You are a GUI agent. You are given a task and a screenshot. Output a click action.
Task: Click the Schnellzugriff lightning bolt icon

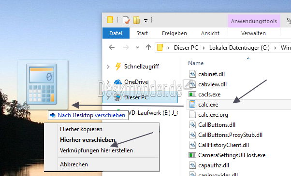coord(118,67)
